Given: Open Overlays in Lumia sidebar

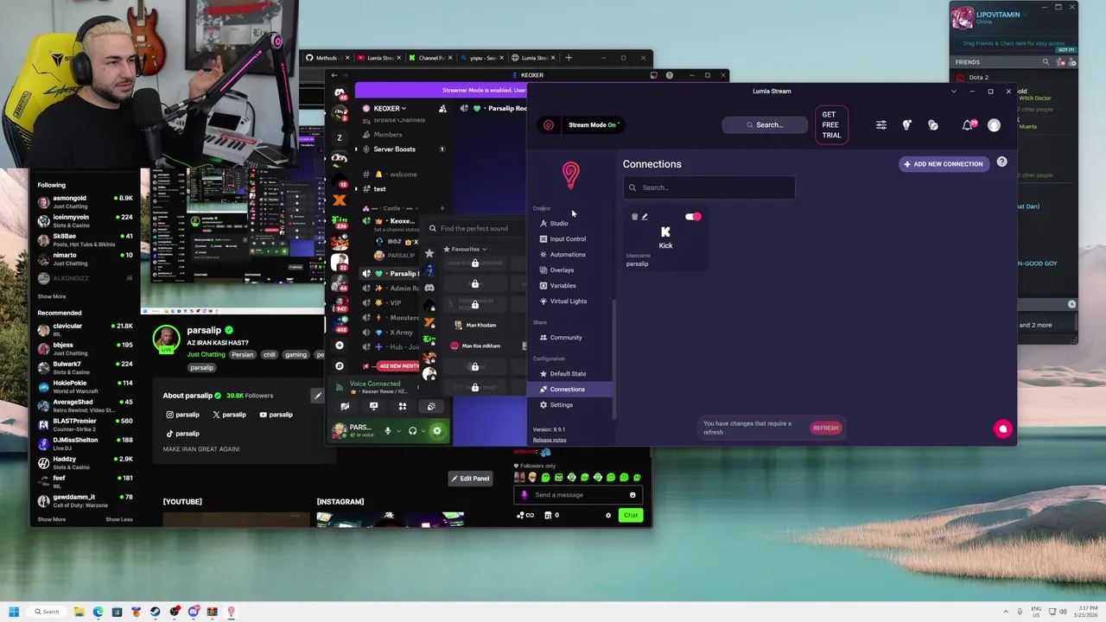Looking at the screenshot, I should click(x=570, y=270).
